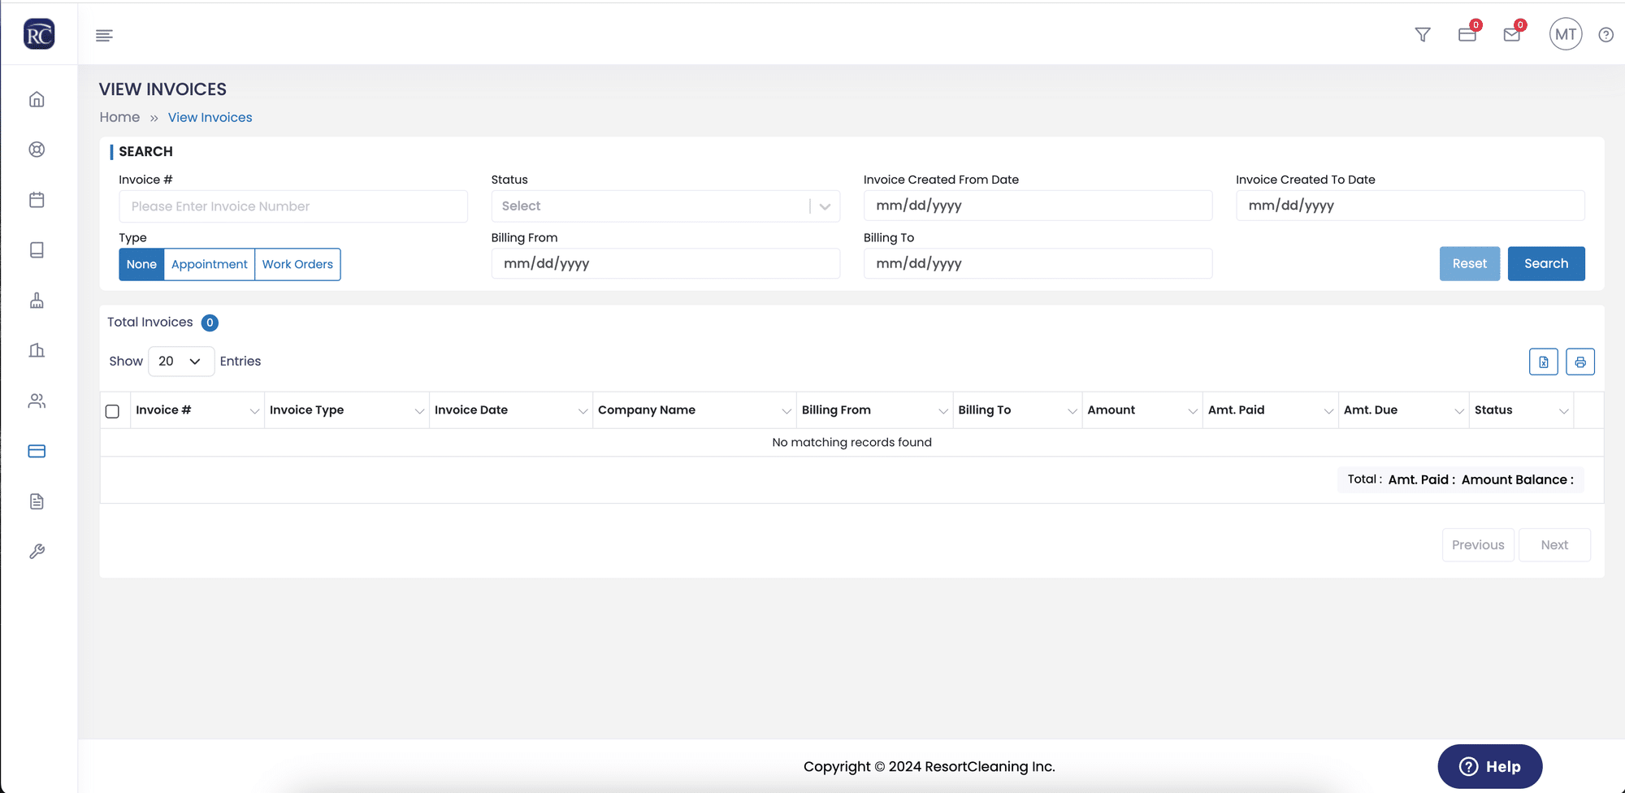Open the filter funnel icon in header
Image resolution: width=1625 pixels, height=793 pixels.
pyautogui.click(x=1422, y=35)
